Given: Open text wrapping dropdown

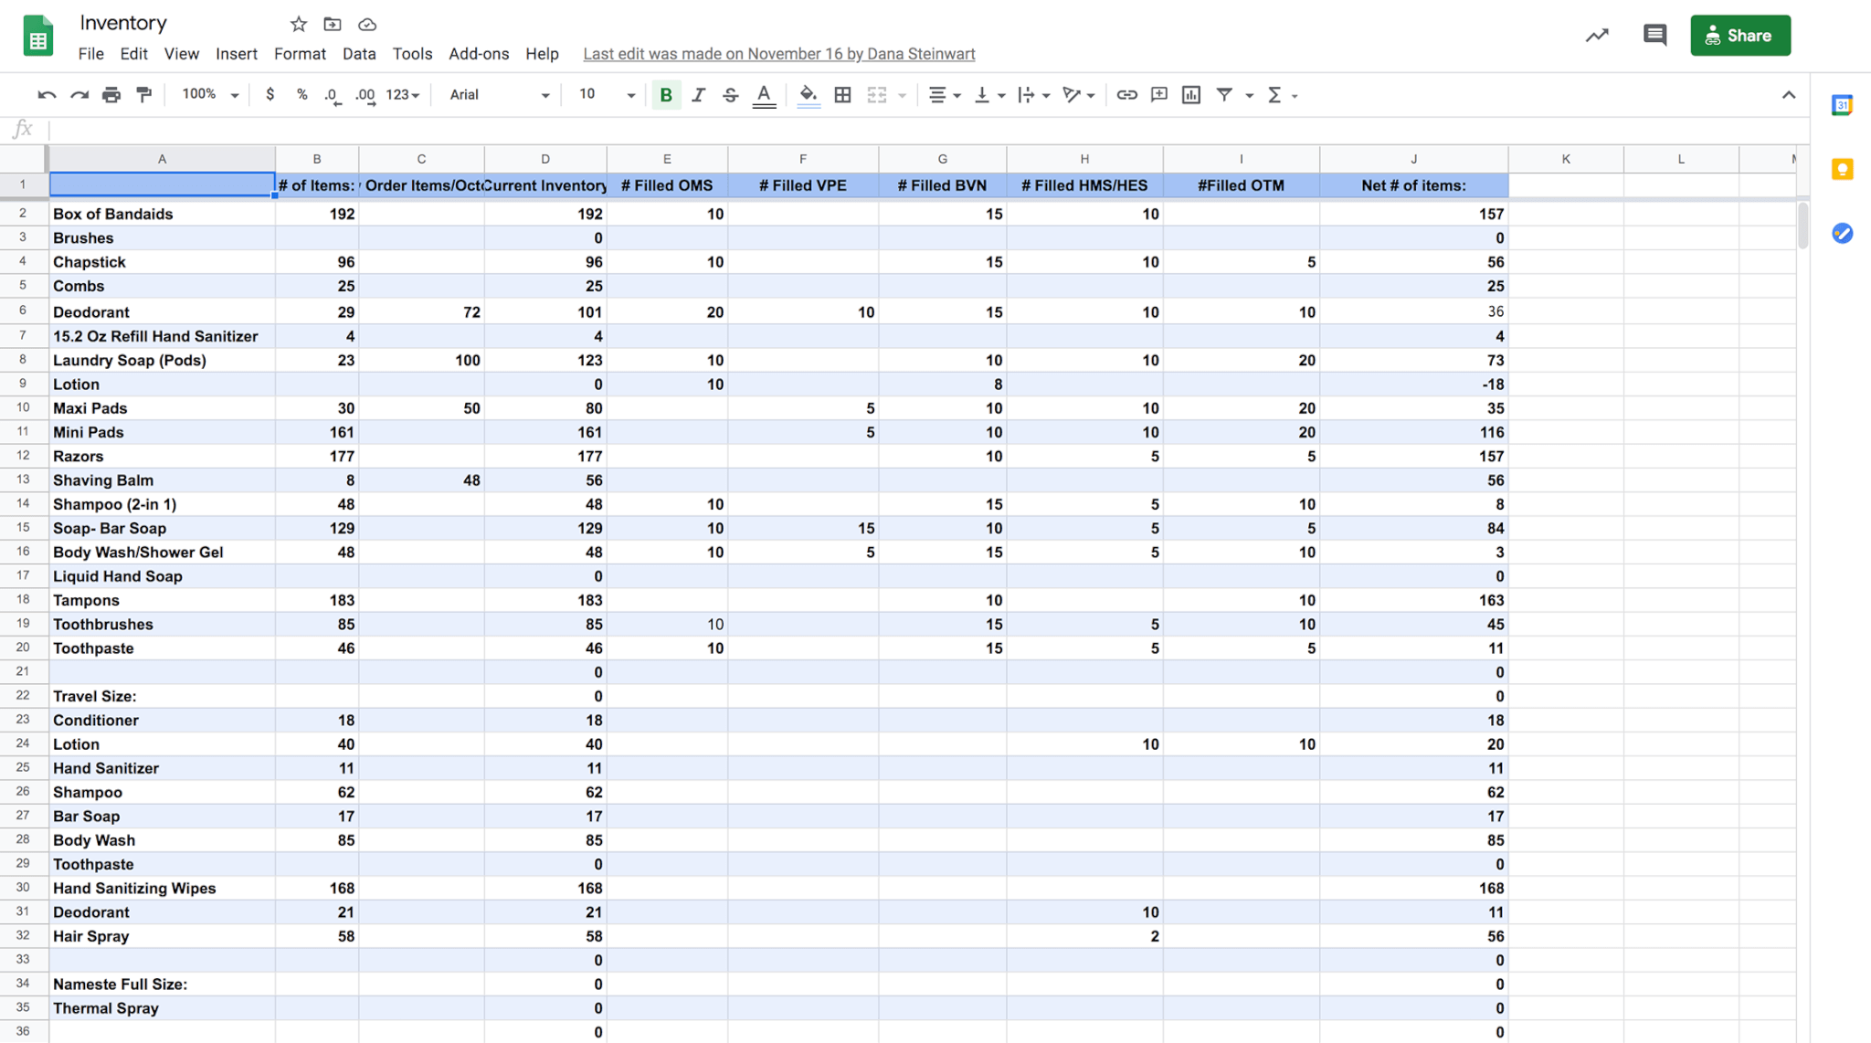Looking at the screenshot, I should [x=1033, y=95].
